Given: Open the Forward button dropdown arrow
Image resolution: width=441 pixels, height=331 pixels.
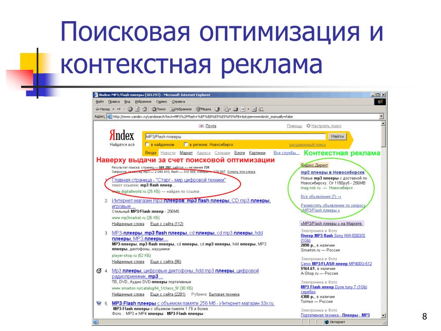Looking at the screenshot, I should [x=124, y=109].
